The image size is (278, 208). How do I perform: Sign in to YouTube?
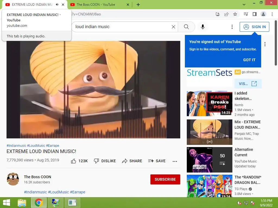coord(254,27)
